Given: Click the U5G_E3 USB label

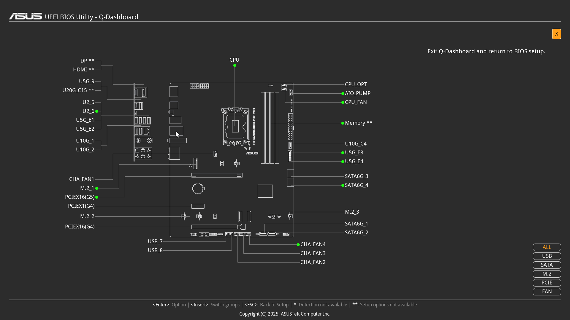Looking at the screenshot, I should [354, 153].
